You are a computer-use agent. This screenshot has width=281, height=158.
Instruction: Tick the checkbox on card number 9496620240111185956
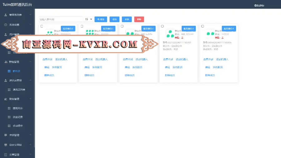(x=203, y=26)
